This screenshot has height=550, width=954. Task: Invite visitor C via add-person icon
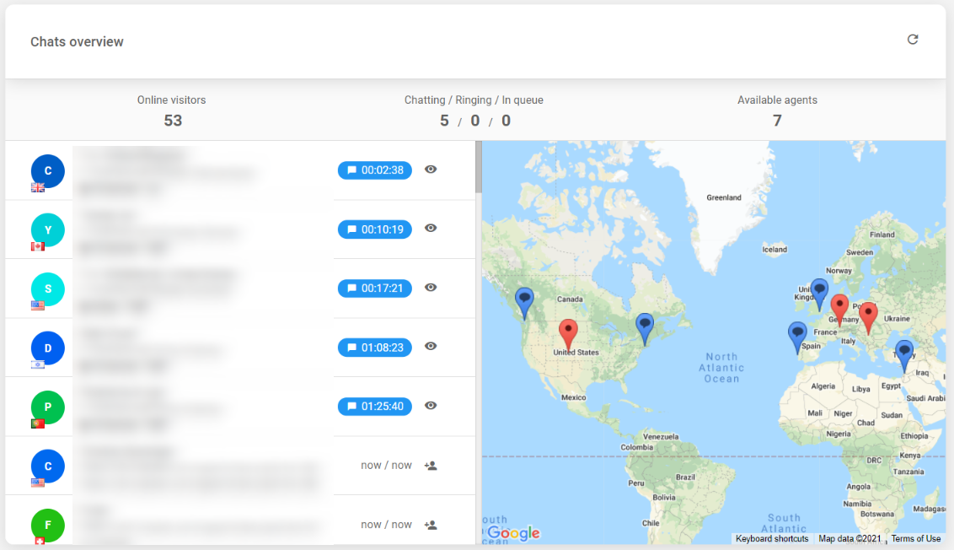pos(431,466)
